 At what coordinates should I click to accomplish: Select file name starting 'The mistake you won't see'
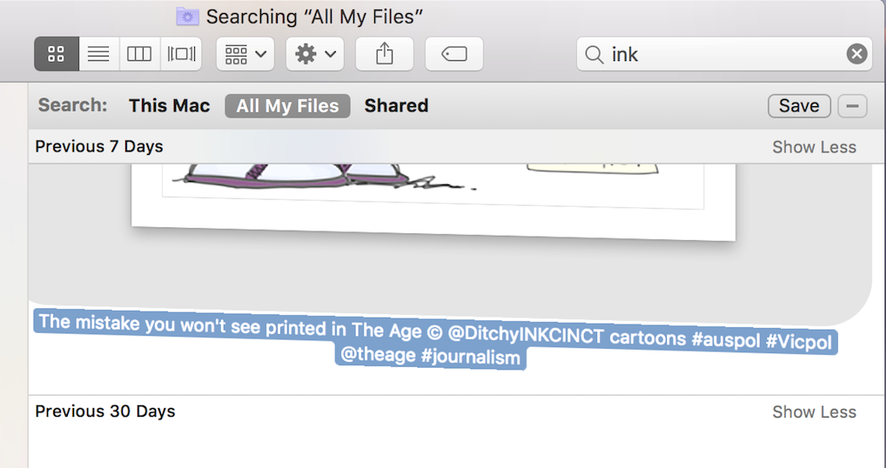(x=435, y=340)
